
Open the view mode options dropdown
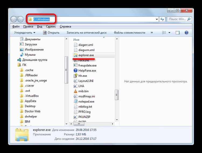(170, 33)
